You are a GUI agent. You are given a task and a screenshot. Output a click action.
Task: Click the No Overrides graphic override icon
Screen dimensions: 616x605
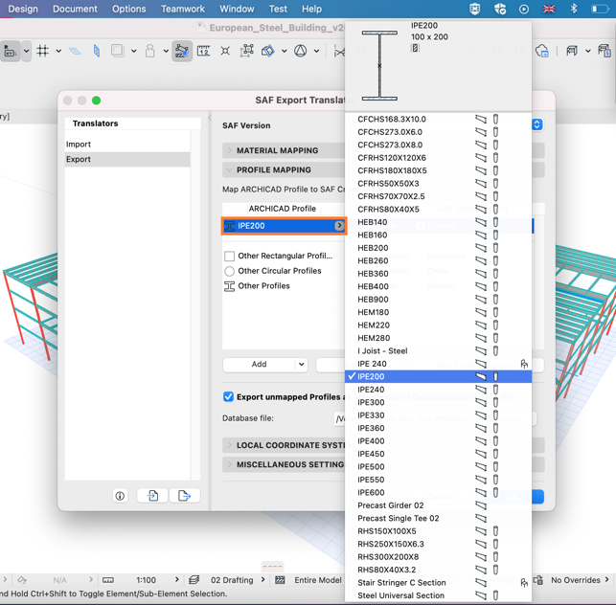click(x=538, y=580)
